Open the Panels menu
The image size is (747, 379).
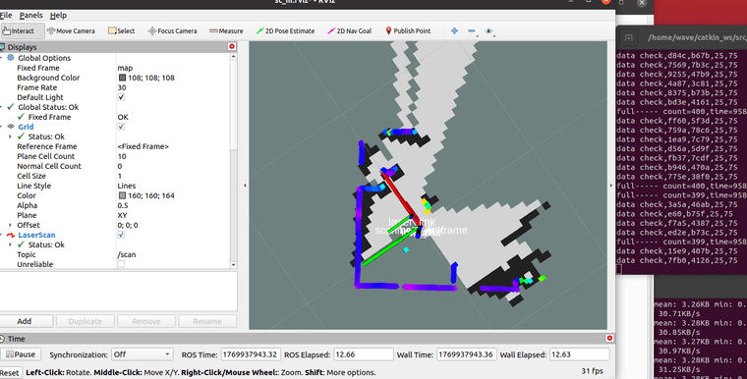coord(31,16)
